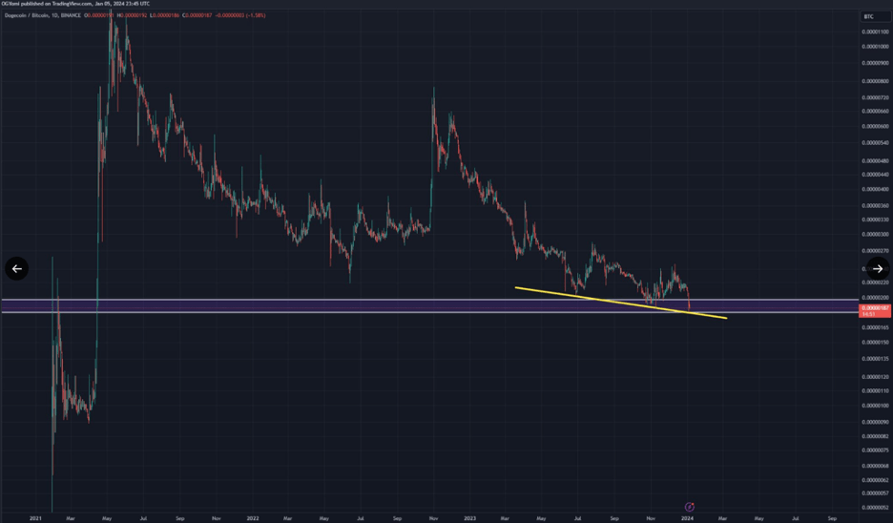Click the red current price label 0.00000187
Image resolution: width=893 pixels, height=523 pixels.
875,310
